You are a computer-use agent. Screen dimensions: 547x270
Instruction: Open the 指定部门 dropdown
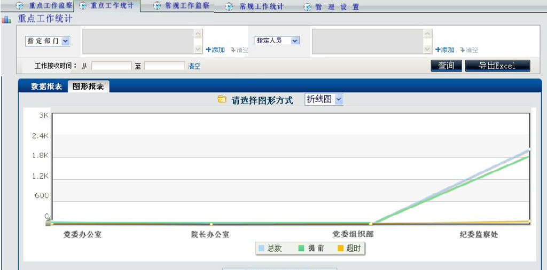(x=65, y=41)
